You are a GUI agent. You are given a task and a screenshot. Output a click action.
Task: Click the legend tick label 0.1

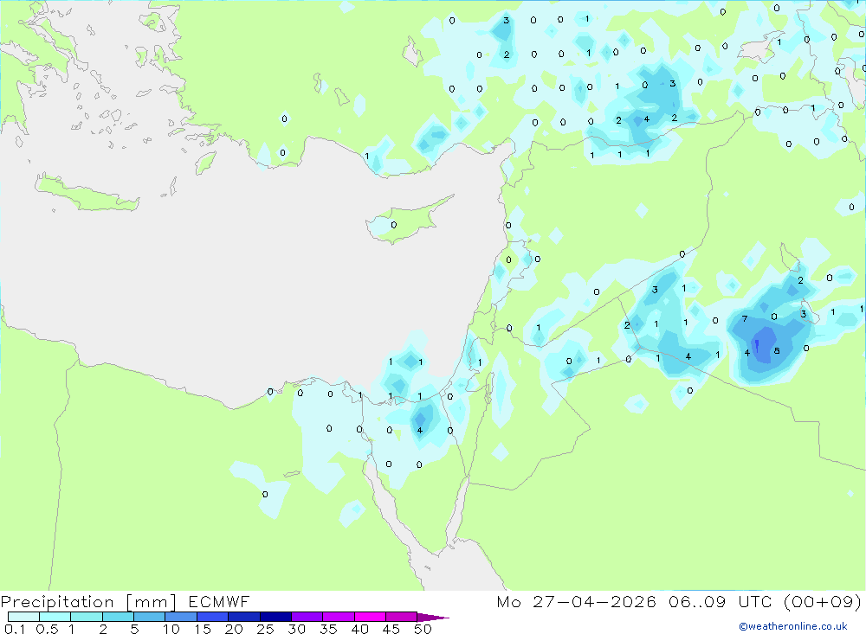(15, 629)
